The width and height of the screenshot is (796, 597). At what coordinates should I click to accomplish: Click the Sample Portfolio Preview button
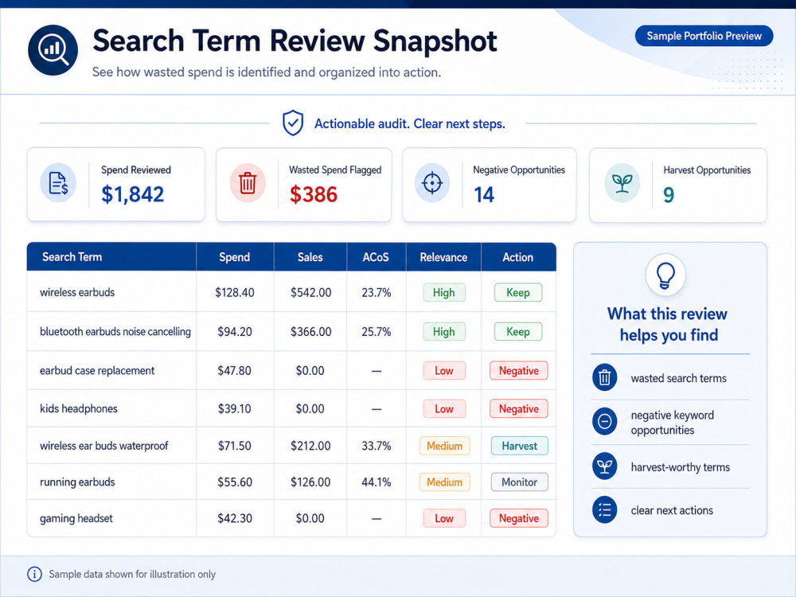tap(704, 36)
